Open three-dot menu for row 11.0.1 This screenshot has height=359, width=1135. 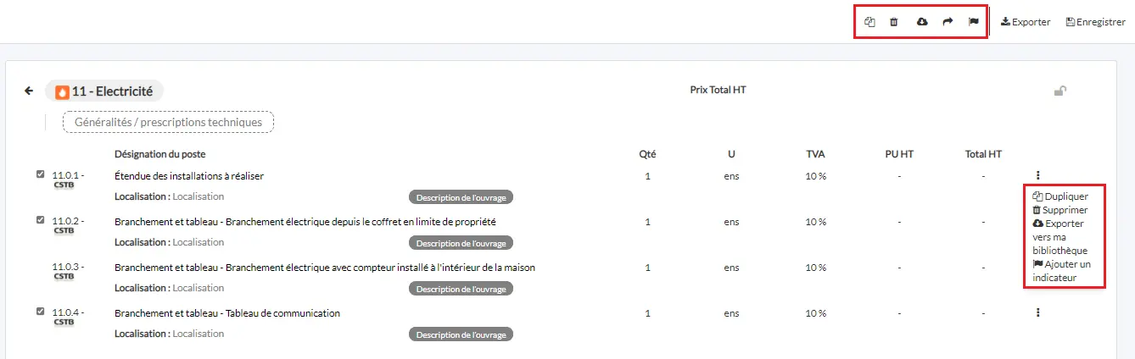click(1037, 176)
